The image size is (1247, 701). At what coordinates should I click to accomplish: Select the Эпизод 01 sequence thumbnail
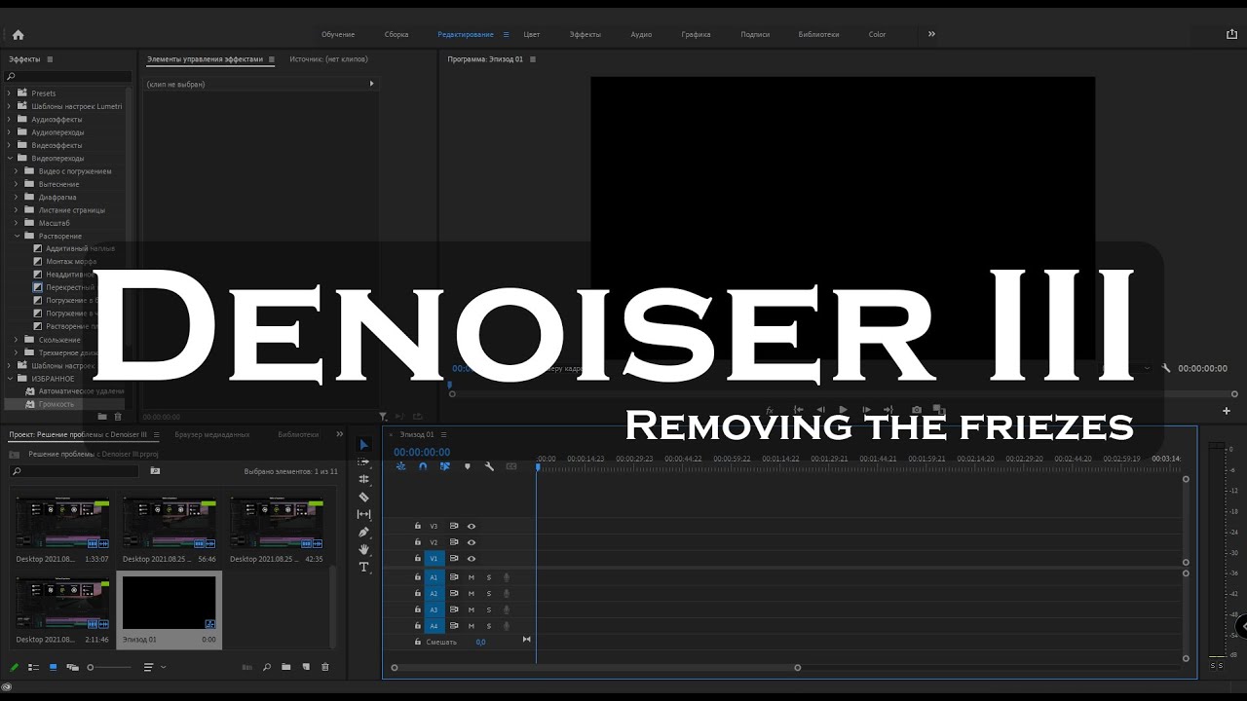[170, 603]
